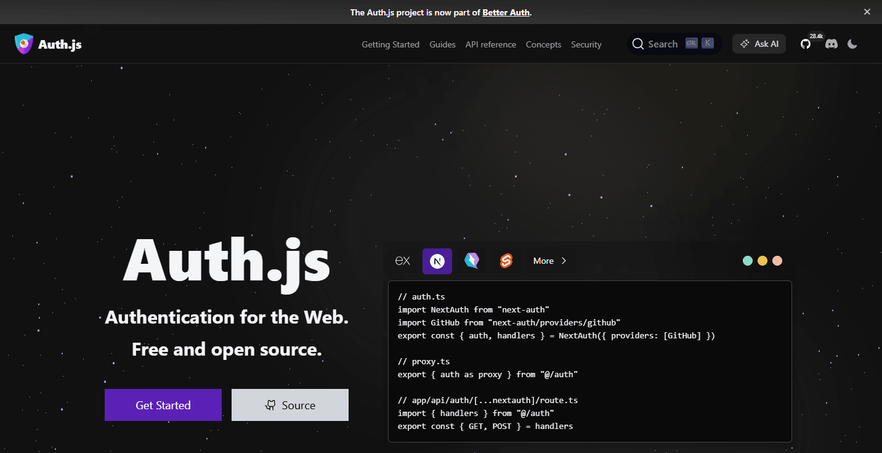Select the SvelteKit framework icon tab
The width and height of the screenshot is (882, 453).
pos(506,261)
